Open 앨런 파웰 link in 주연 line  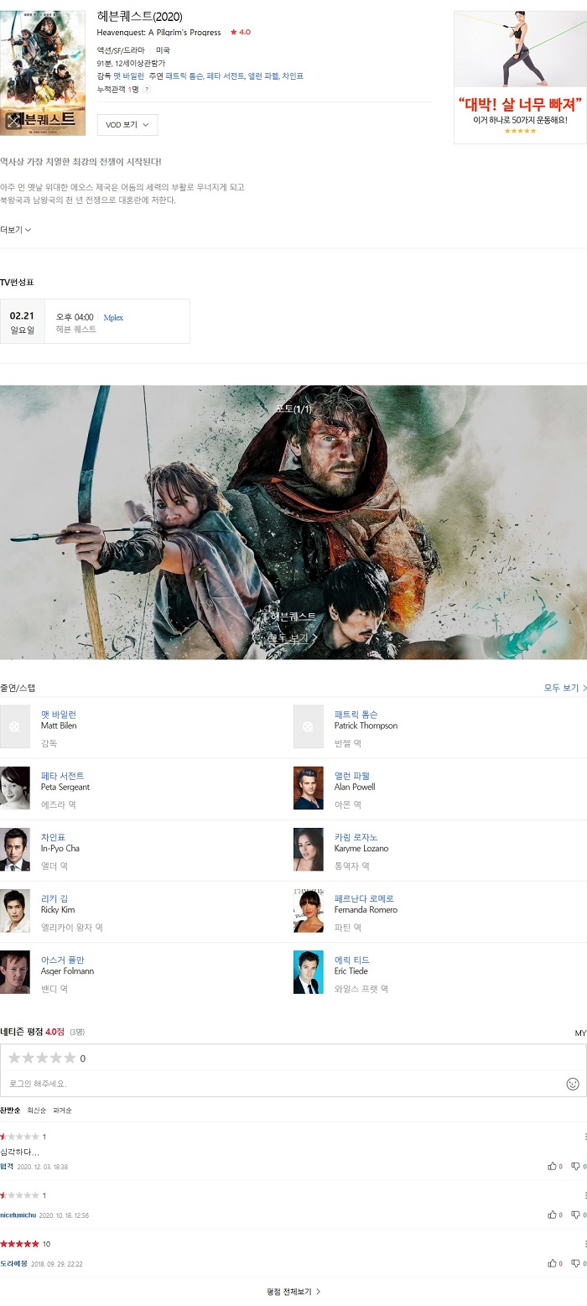pyautogui.click(x=262, y=76)
